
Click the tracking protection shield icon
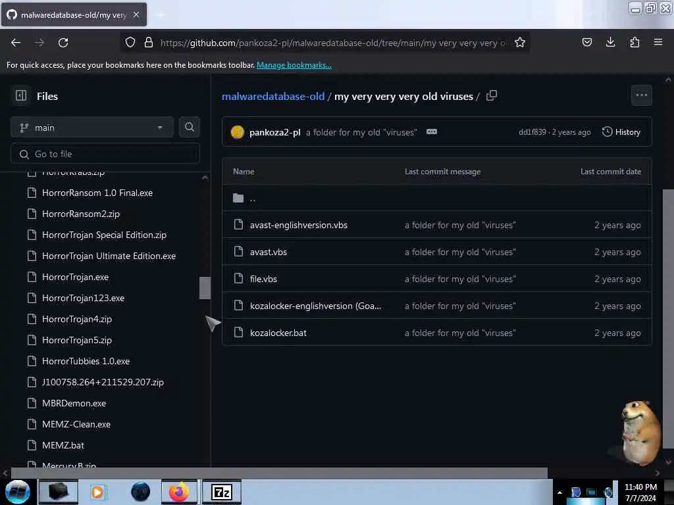[x=130, y=42]
